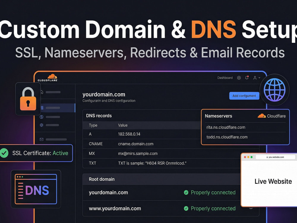The width and height of the screenshot is (297, 223).
Task: Select the A record value 182.568.0.14
Action: click(x=129, y=134)
